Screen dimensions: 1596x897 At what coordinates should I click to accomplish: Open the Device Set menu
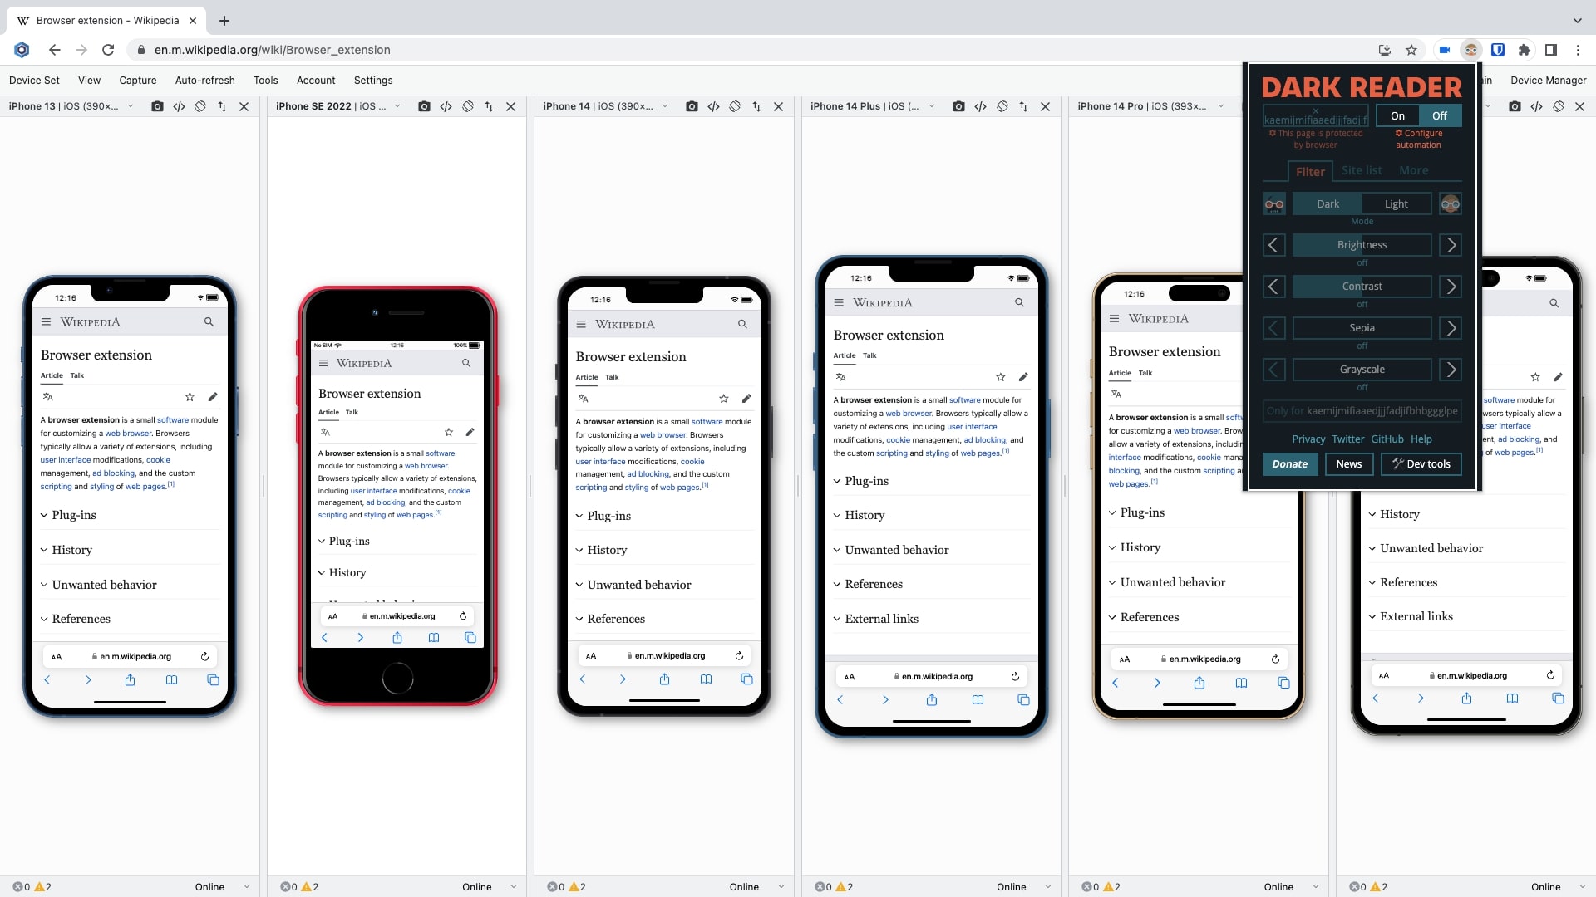[x=34, y=81]
